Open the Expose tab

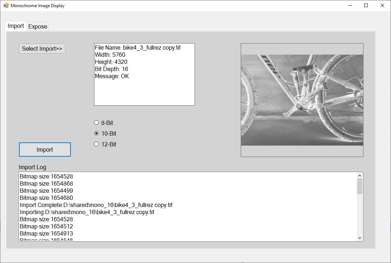pos(38,27)
